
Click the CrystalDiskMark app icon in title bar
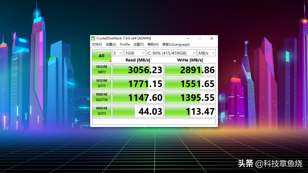[93, 38]
